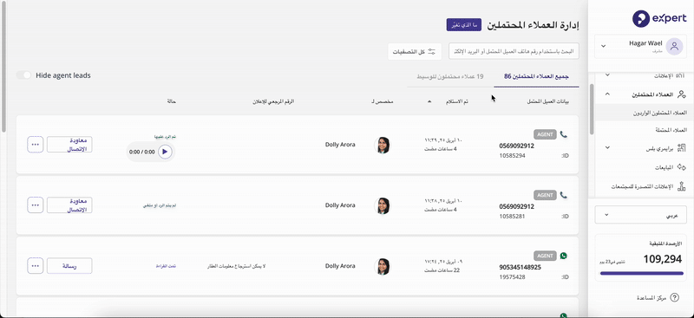Screen dimensions: 694x318
Task: Click Dolly Arora's avatar on lead 10585281
Action: coord(382,205)
